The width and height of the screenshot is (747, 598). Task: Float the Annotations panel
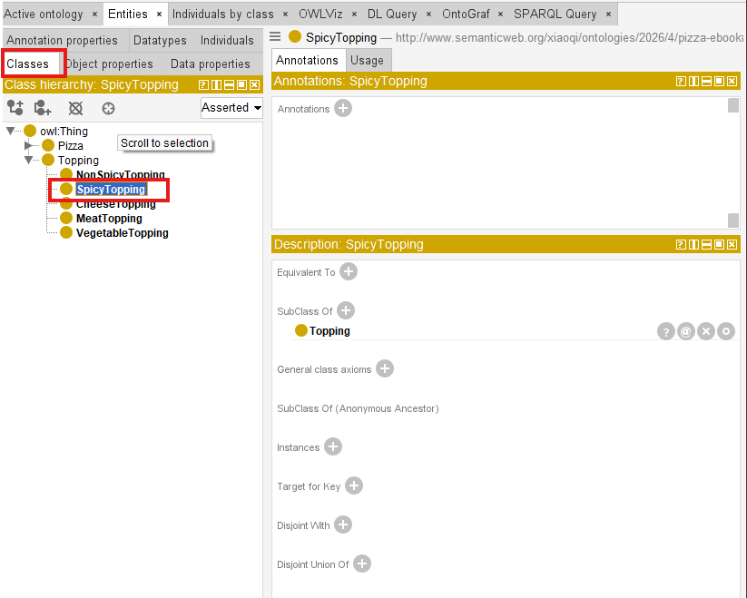coord(720,82)
